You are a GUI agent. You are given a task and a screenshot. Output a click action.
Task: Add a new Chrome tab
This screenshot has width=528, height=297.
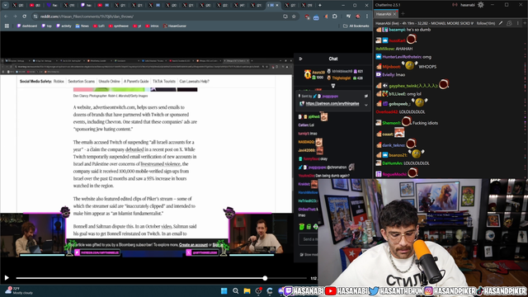(320, 5)
